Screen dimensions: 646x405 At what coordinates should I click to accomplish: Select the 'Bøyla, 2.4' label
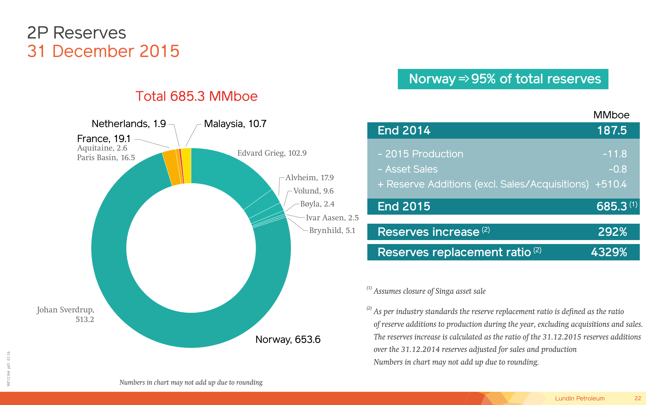pos(317,204)
